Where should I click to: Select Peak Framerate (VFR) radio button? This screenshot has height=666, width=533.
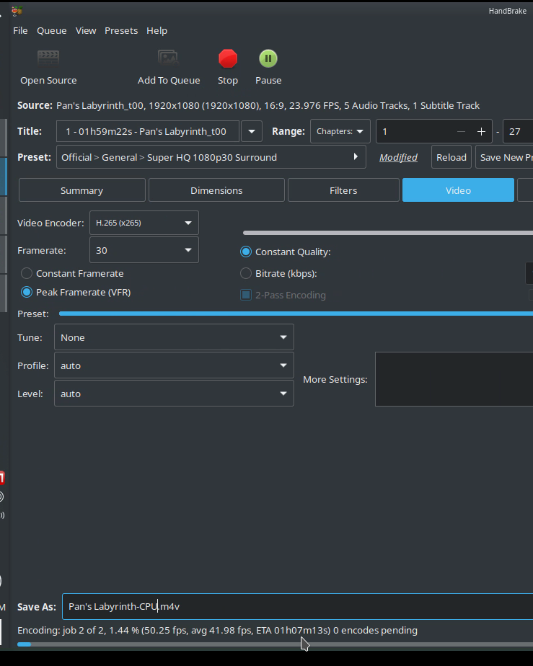27,292
